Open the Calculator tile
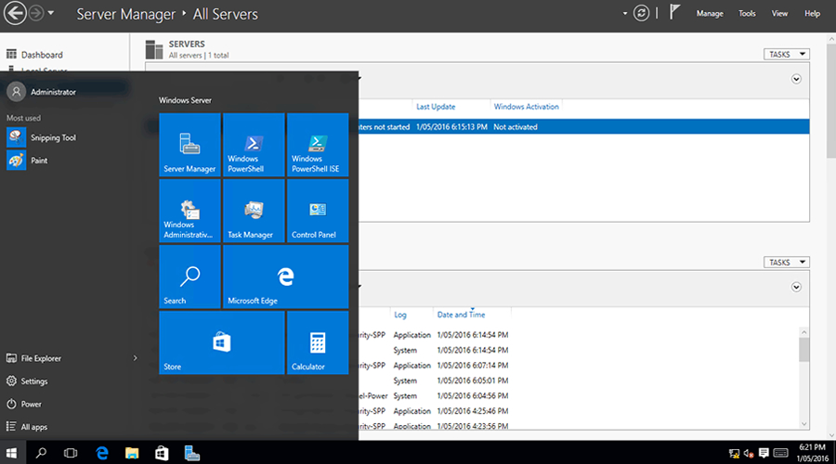Screen dimensions: 836x464 point(318,342)
